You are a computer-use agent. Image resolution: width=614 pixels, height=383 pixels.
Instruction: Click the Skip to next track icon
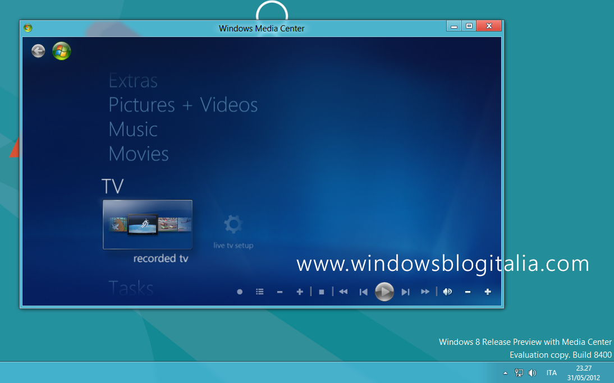click(405, 292)
